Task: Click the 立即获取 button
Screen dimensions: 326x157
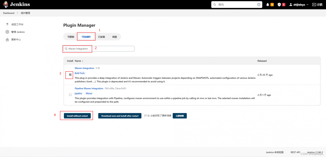Action: click(x=180, y=116)
